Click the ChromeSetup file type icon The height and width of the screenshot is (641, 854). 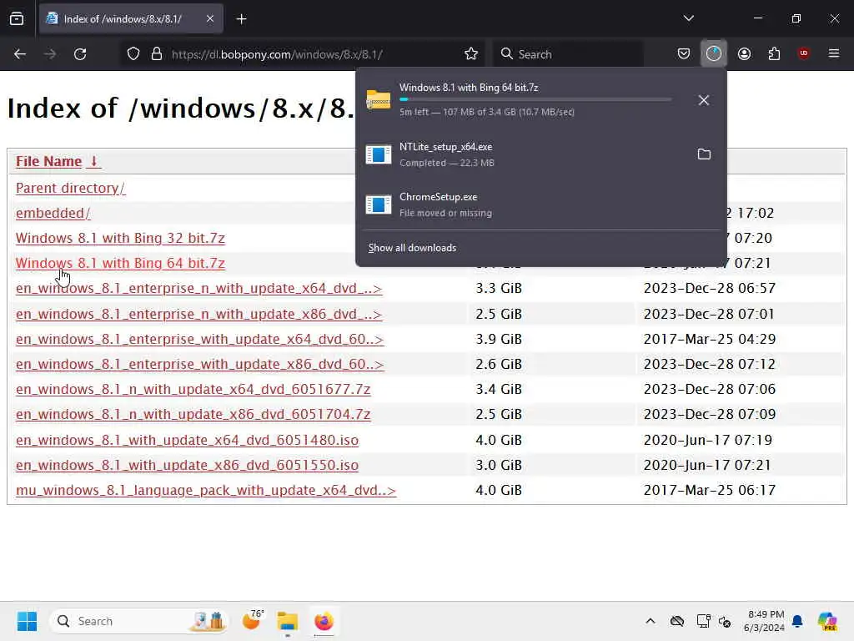click(x=379, y=204)
